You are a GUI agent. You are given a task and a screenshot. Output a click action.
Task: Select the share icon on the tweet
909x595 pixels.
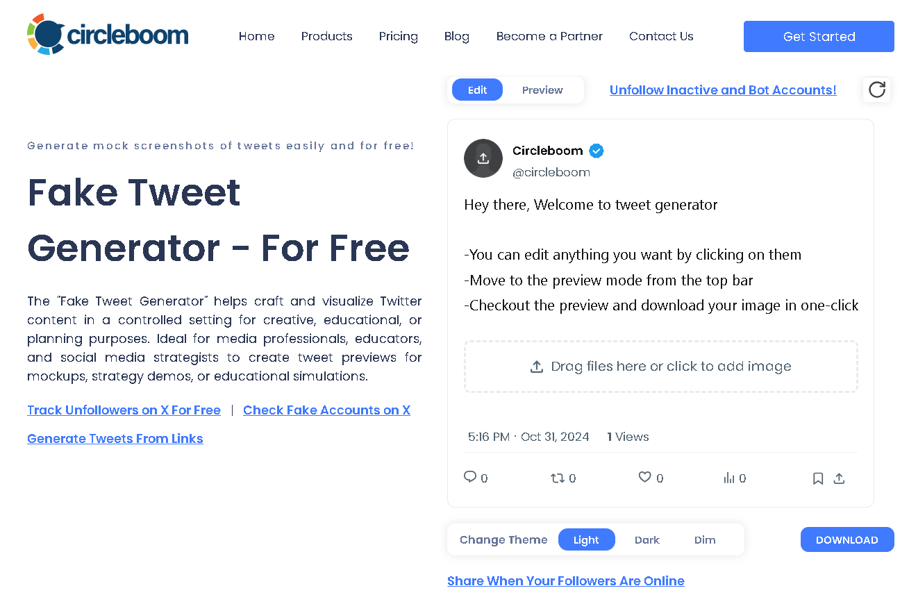pyautogui.click(x=839, y=478)
